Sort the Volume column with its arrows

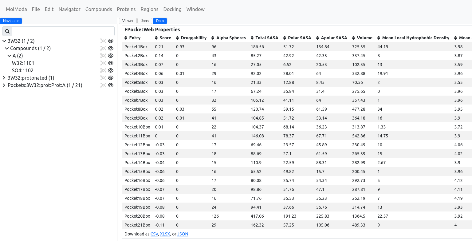(x=354, y=38)
